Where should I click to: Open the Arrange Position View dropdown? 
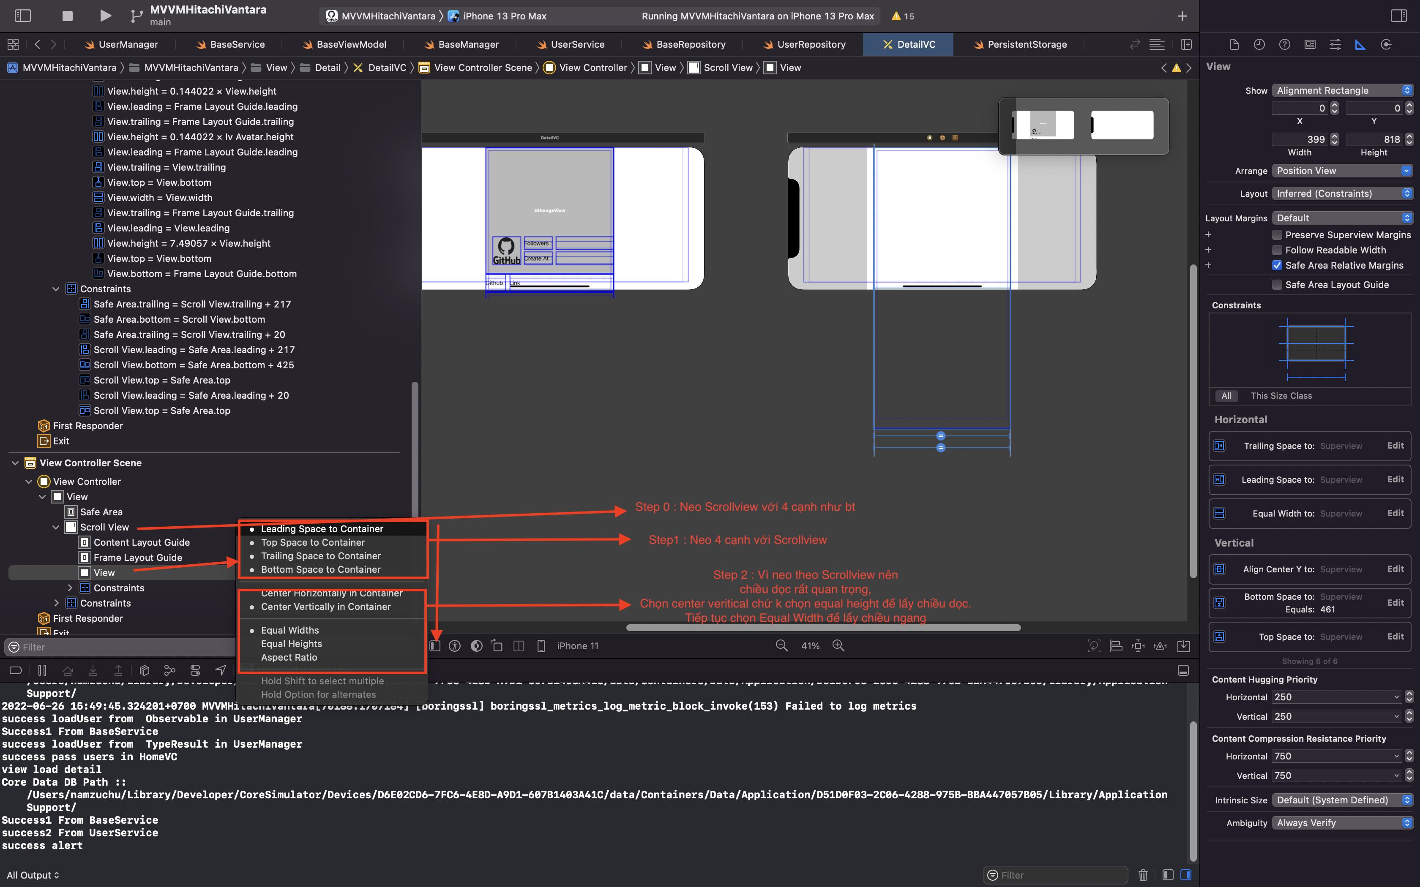coord(1342,171)
